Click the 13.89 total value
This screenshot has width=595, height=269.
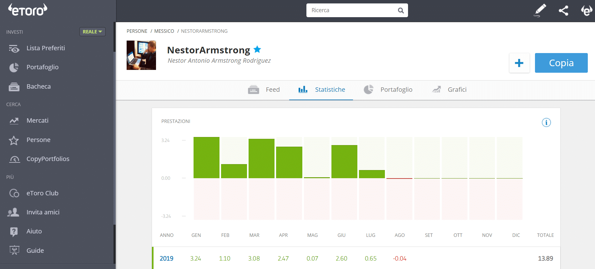tap(546, 258)
